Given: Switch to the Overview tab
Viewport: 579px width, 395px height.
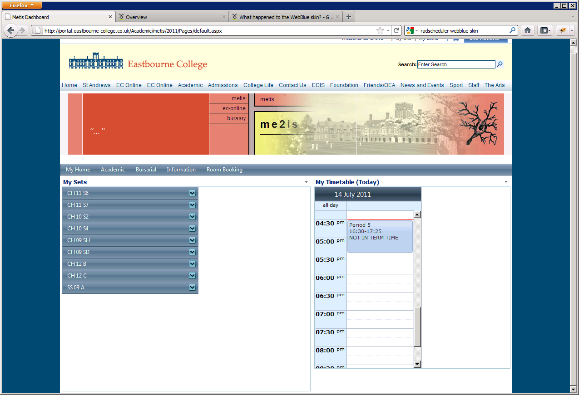Looking at the screenshot, I should point(172,17).
